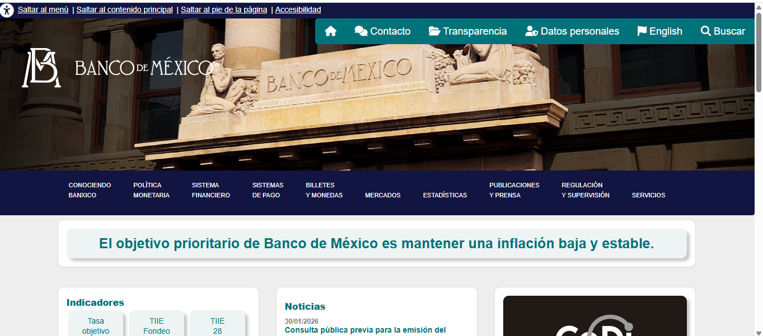The image size is (763, 336).
Task: Click the Indicadores heading
Action: [x=95, y=302]
